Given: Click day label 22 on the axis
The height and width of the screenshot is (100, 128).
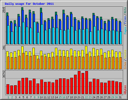Looking at the screenshot, I should click(x=86, y=97).
